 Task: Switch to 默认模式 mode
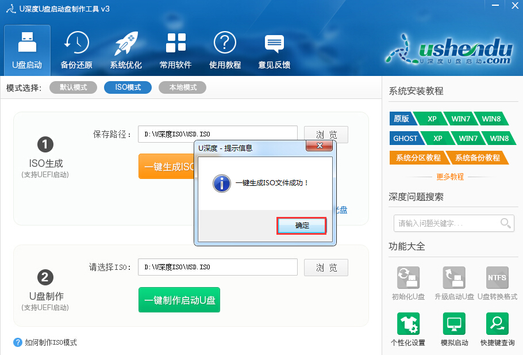[73, 87]
